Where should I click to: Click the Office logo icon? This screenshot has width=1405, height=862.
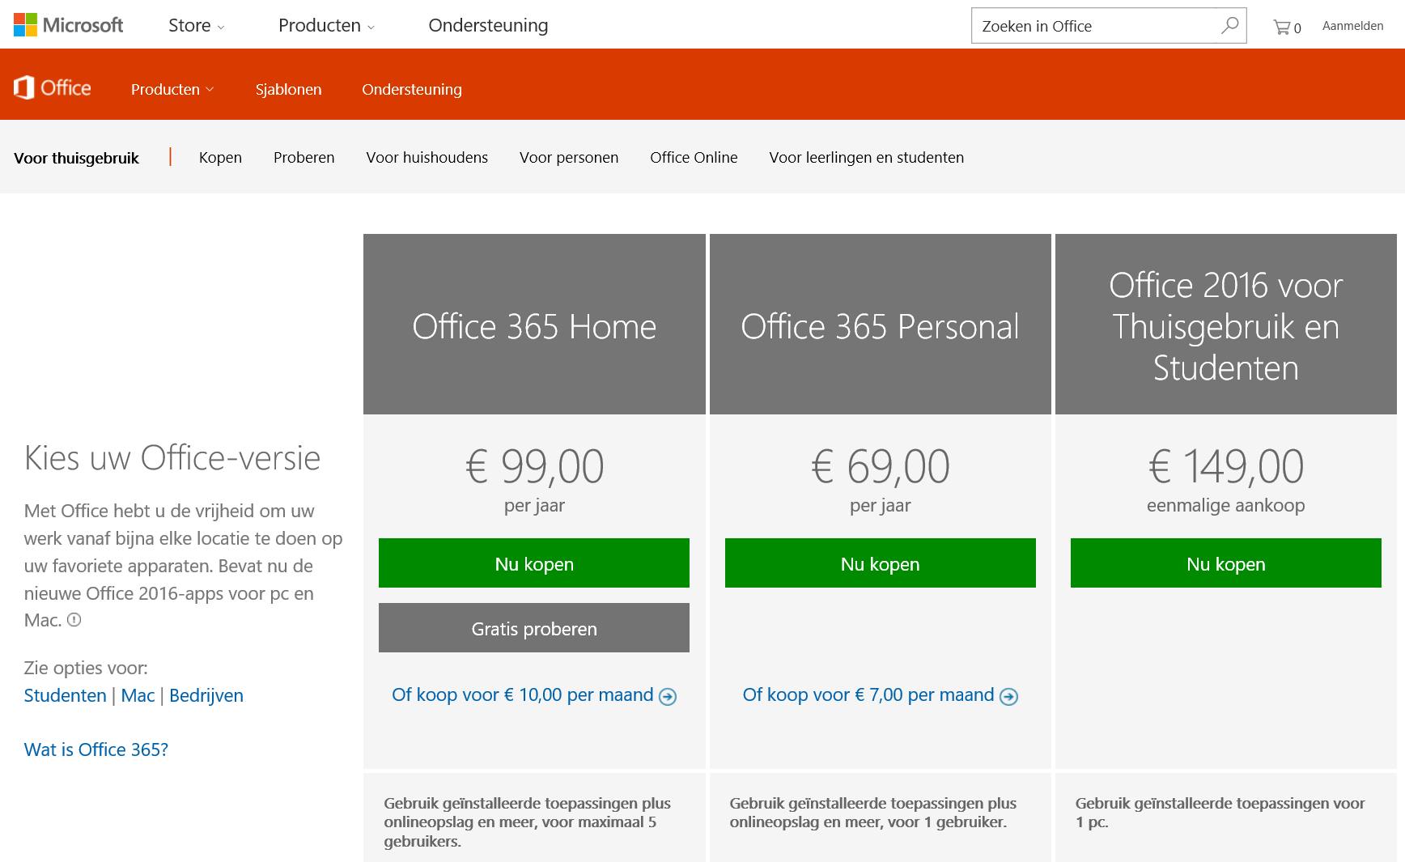click(x=24, y=87)
